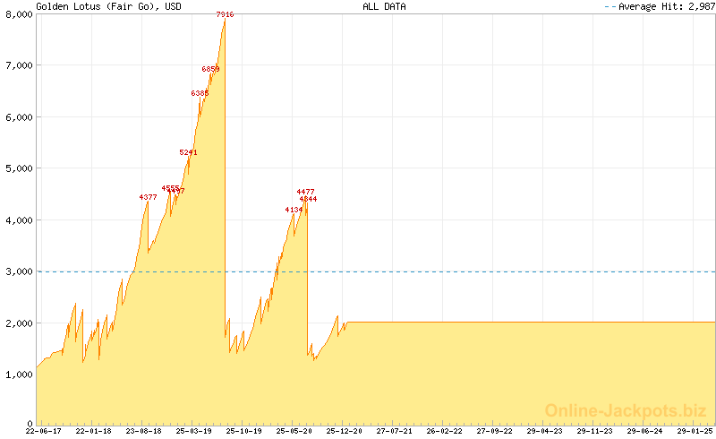Click the 7916 peak value label
This screenshot has height=439, width=716.
pos(225,15)
